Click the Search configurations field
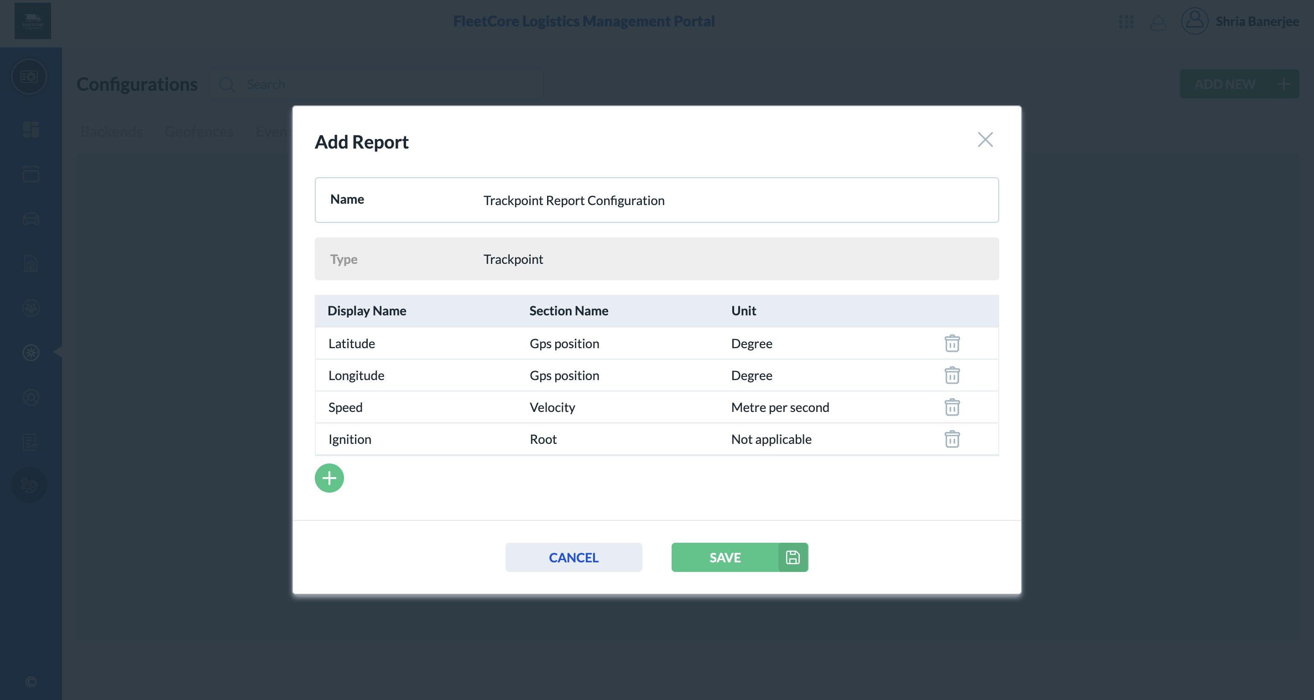Screen dimensions: 1314x700 point(388,84)
